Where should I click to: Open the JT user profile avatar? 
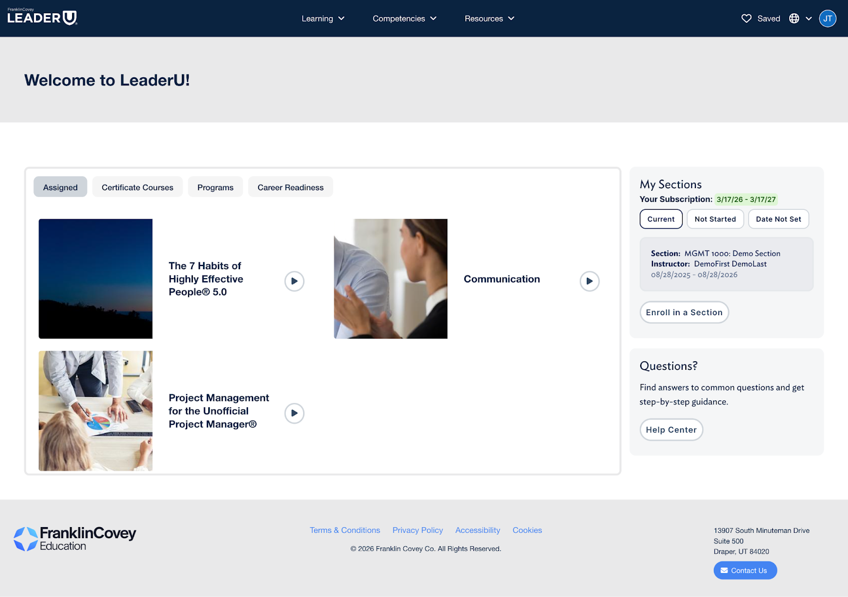(827, 19)
